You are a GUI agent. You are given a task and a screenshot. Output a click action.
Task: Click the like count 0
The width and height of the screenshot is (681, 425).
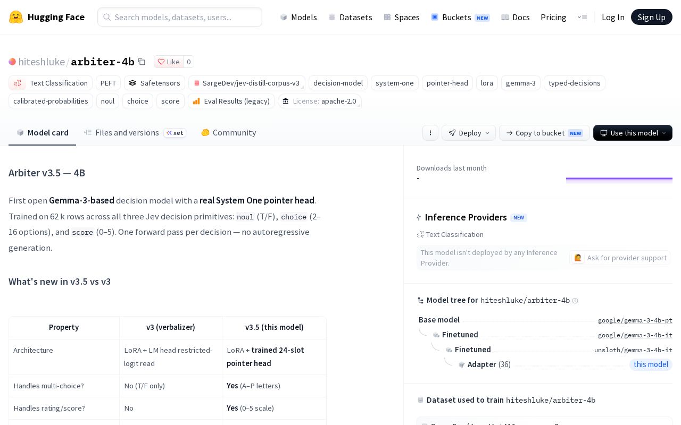click(x=188, y=62)
